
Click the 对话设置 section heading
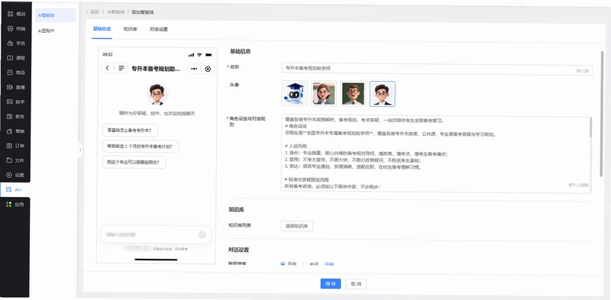point(238,250)
